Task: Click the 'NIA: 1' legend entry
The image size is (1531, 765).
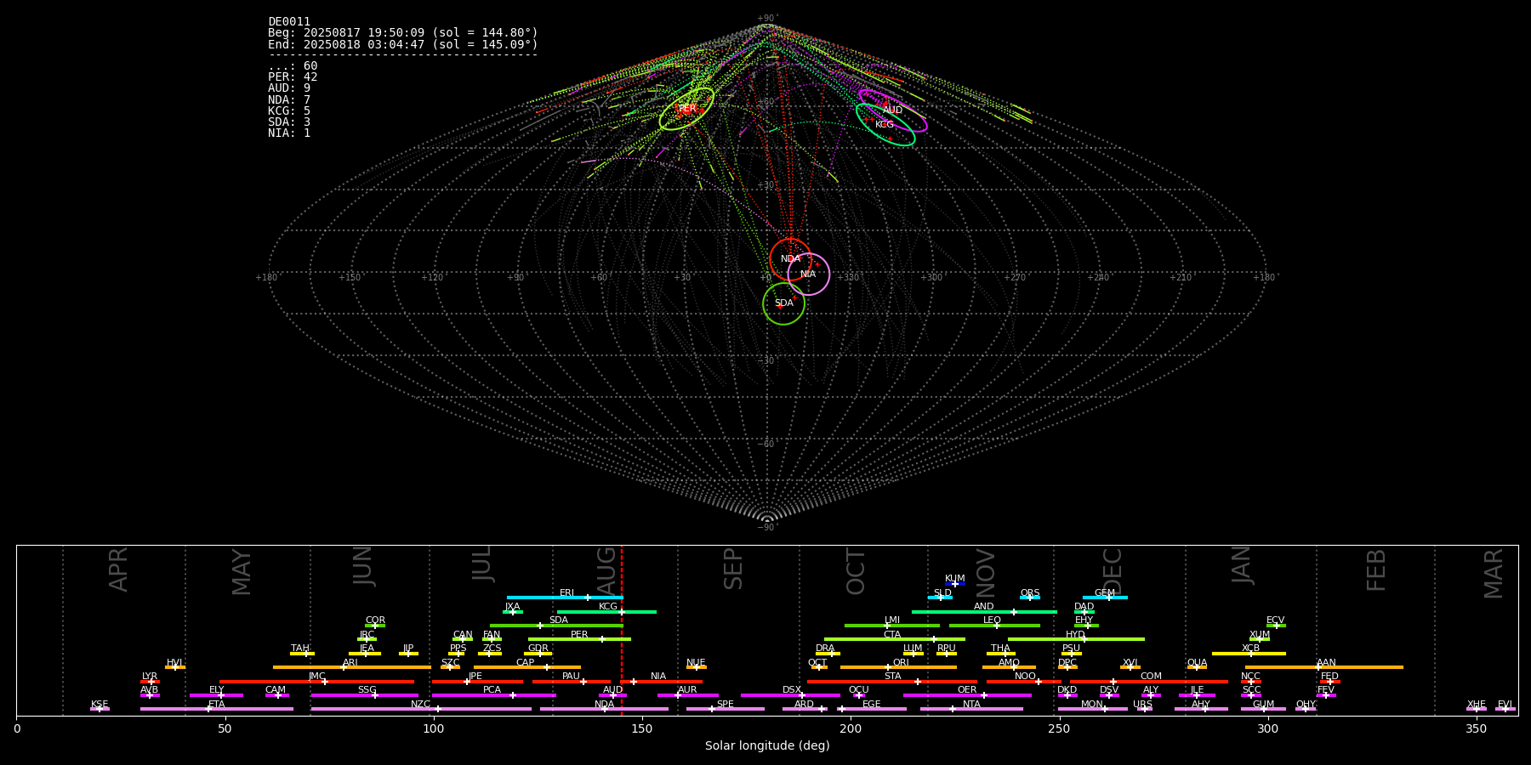Action: 289,133
